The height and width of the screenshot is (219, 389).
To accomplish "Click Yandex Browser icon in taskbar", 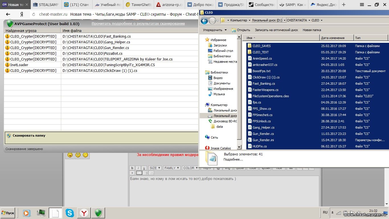I will pos(84,213).
